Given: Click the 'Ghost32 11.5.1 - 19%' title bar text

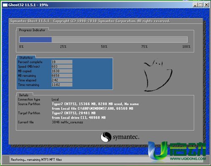Looking at the screenshot, I should point(28,5).
